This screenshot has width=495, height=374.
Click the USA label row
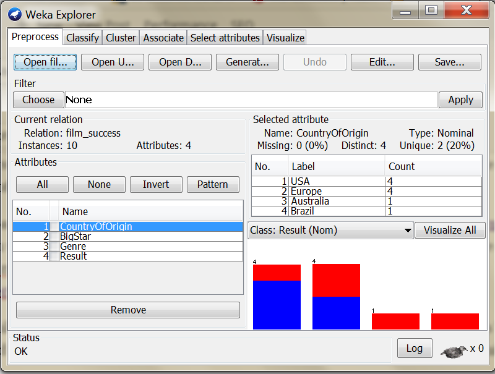[366, 181]
